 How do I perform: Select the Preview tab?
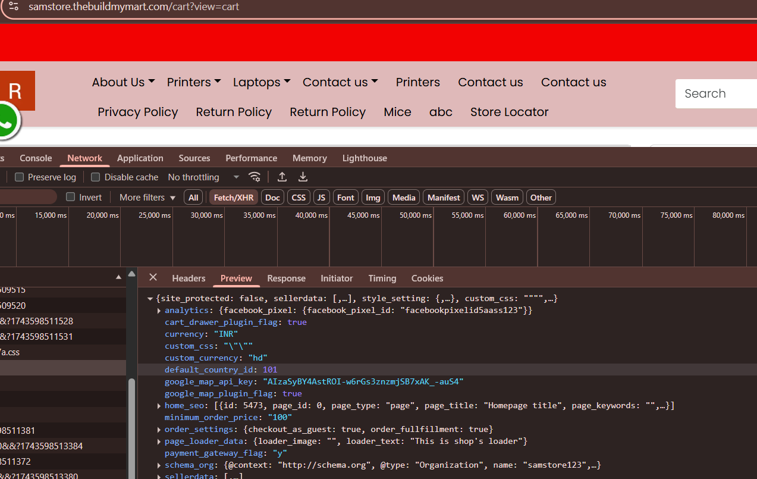236,278
